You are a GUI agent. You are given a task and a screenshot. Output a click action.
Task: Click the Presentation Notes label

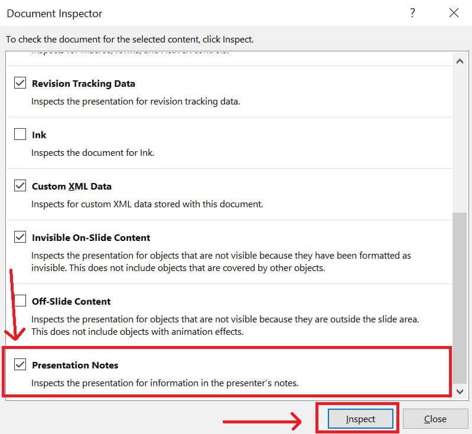(75, 365)
